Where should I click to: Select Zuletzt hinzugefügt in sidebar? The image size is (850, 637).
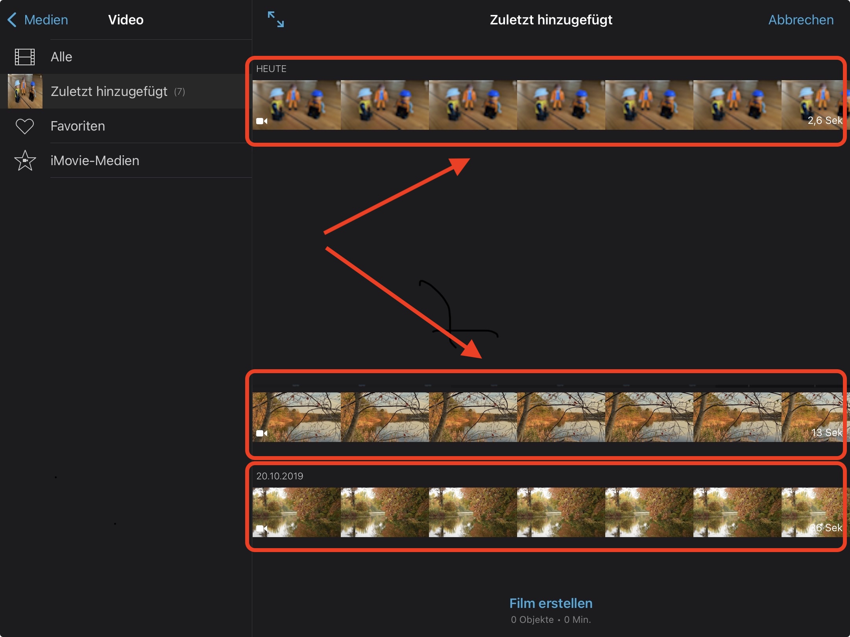tap(109, 91)
